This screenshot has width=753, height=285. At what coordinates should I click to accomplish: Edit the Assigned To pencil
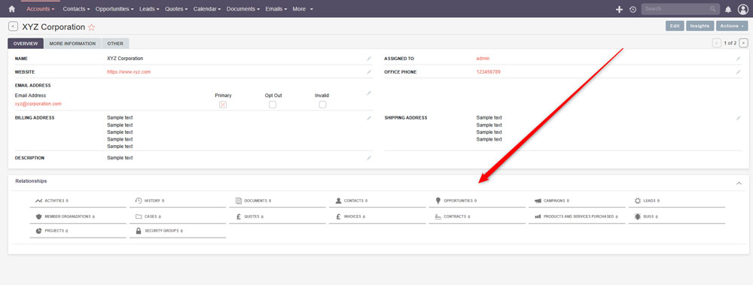click(x=738, y=59)
